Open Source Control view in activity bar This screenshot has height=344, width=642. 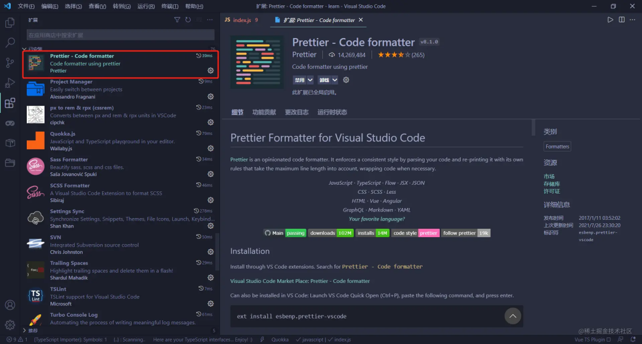click(10, 62)
